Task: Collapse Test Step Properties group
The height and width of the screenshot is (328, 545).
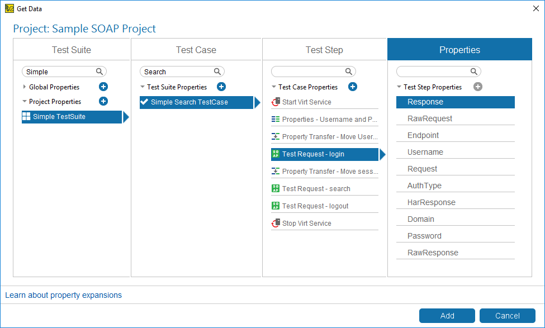Action: click(x=399, y=87)
